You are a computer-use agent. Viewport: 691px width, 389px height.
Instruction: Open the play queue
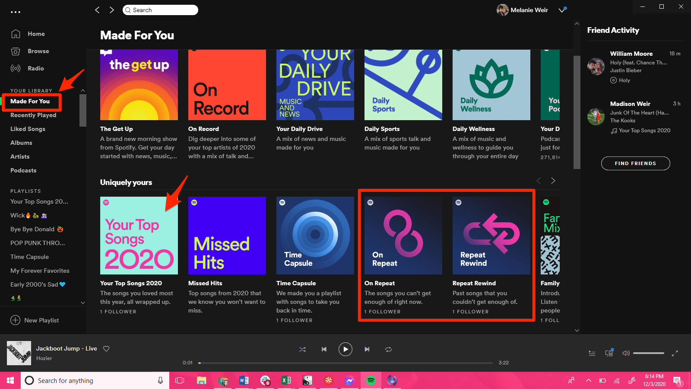[592, 353]
